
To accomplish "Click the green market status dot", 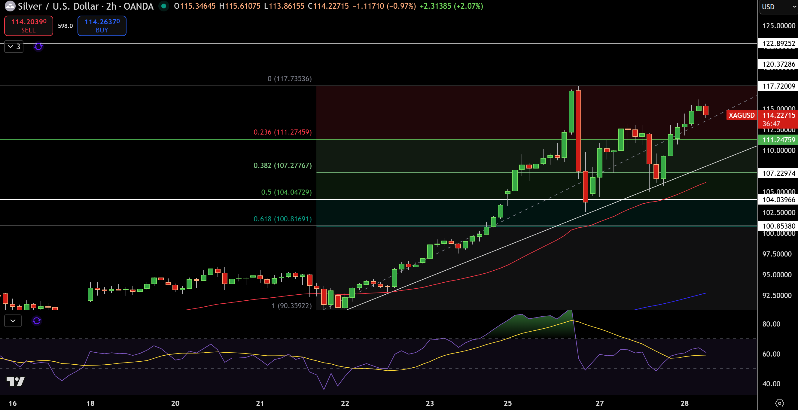I will (x=163, y=6).
